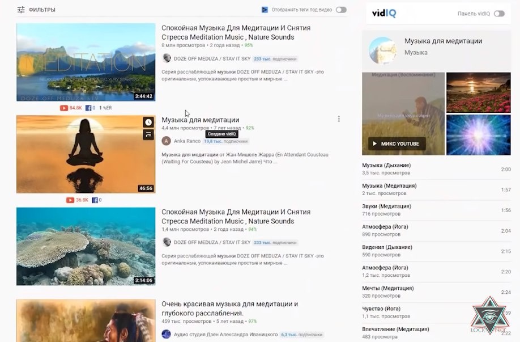Play track Звуки (Медитация)
The image size is (520, 342).
436,210
